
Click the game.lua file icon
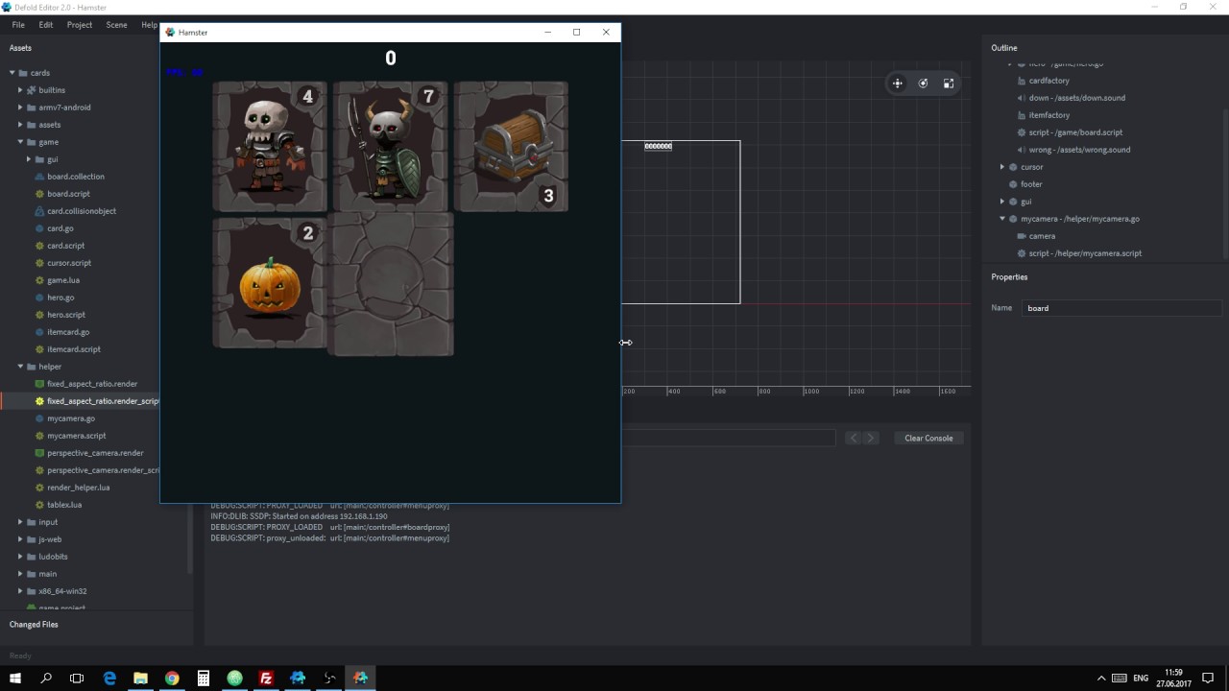pyautogui.click(x=39, y=280)
